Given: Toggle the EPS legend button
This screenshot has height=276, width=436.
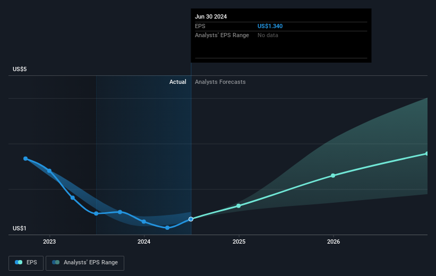Looking at the screenshot, I should tap(26, 263).
